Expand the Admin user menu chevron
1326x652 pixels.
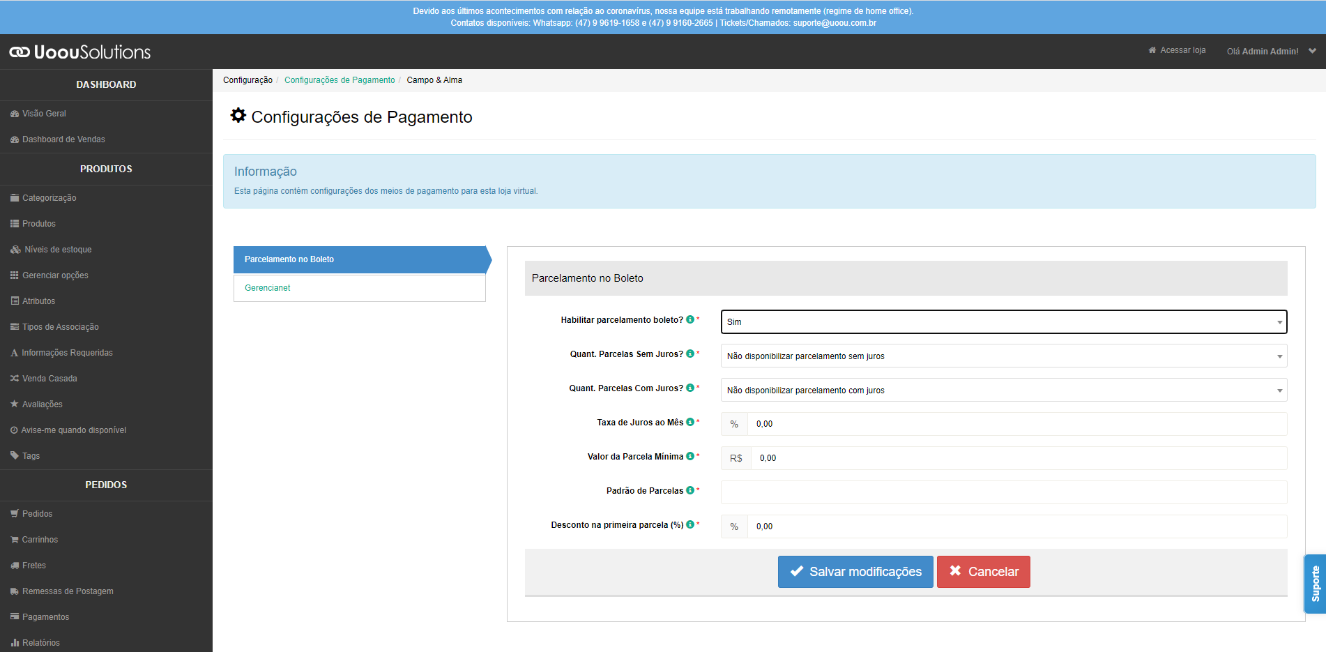click(x=1312, y=51)
